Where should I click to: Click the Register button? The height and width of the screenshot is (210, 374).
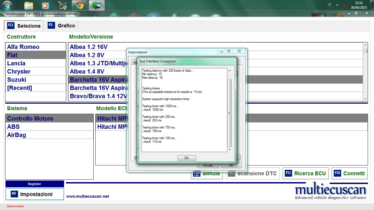click(34, 184)
